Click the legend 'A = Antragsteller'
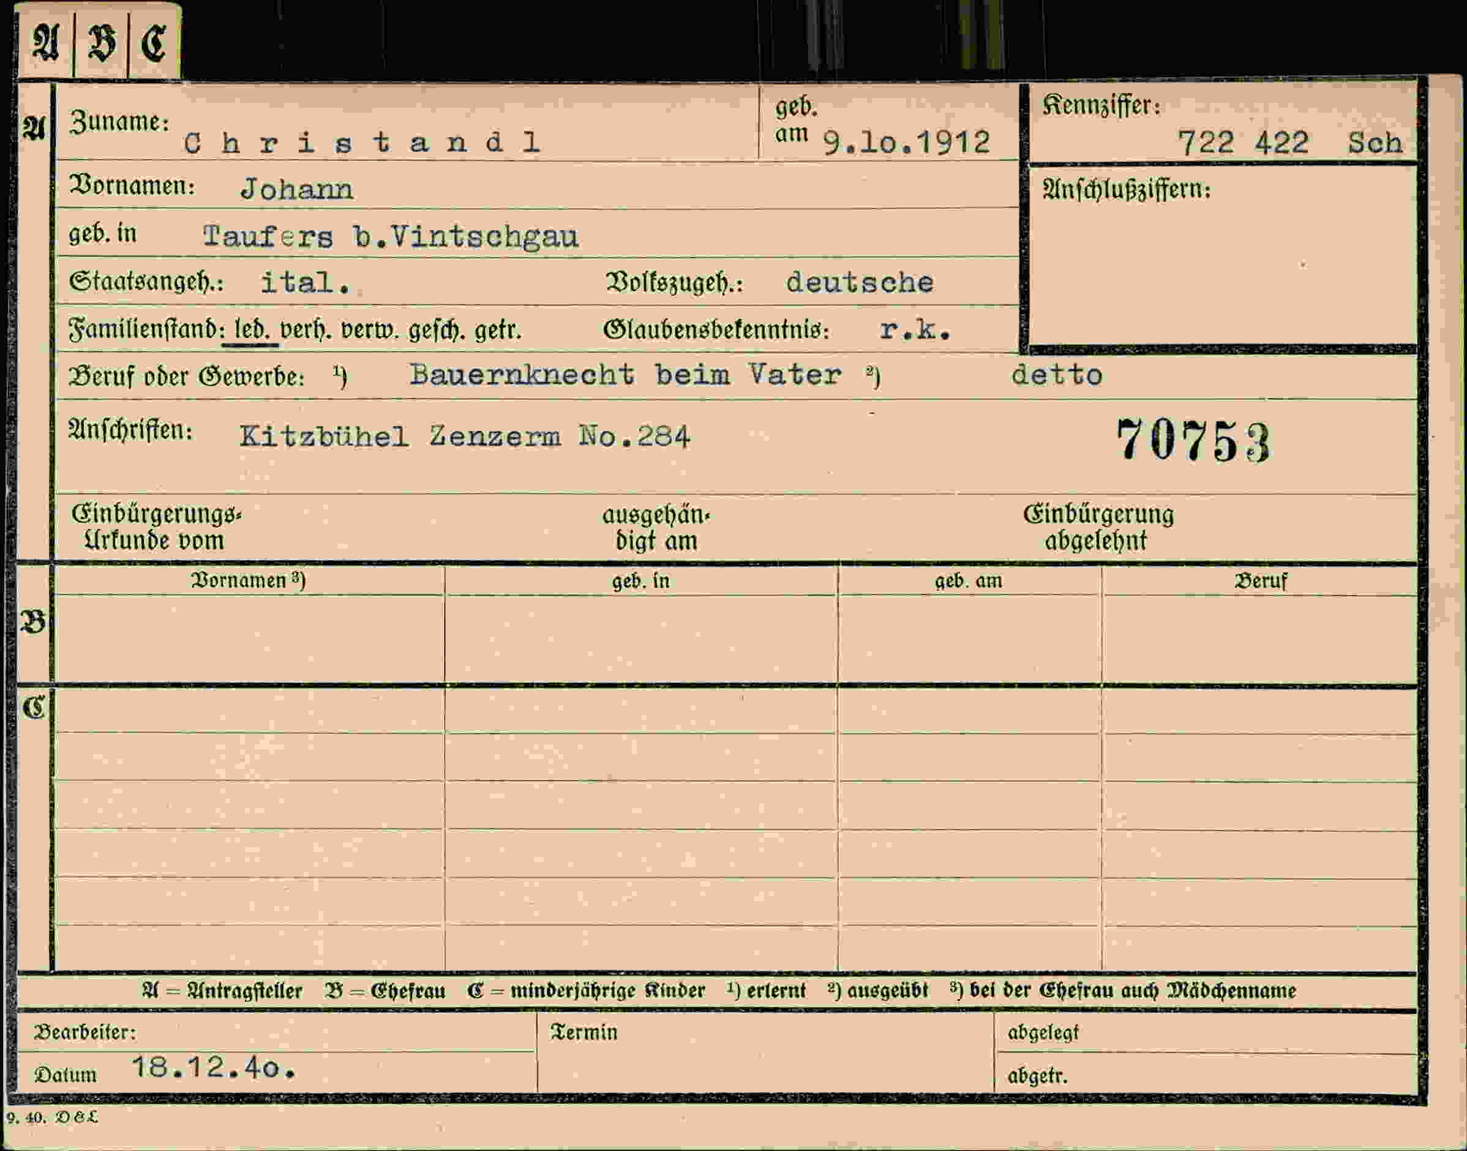1467x1151 pixels. pos(222,991)
